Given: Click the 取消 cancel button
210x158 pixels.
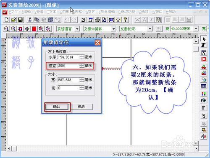Looking at the screenshot, I should click(81, 107).
